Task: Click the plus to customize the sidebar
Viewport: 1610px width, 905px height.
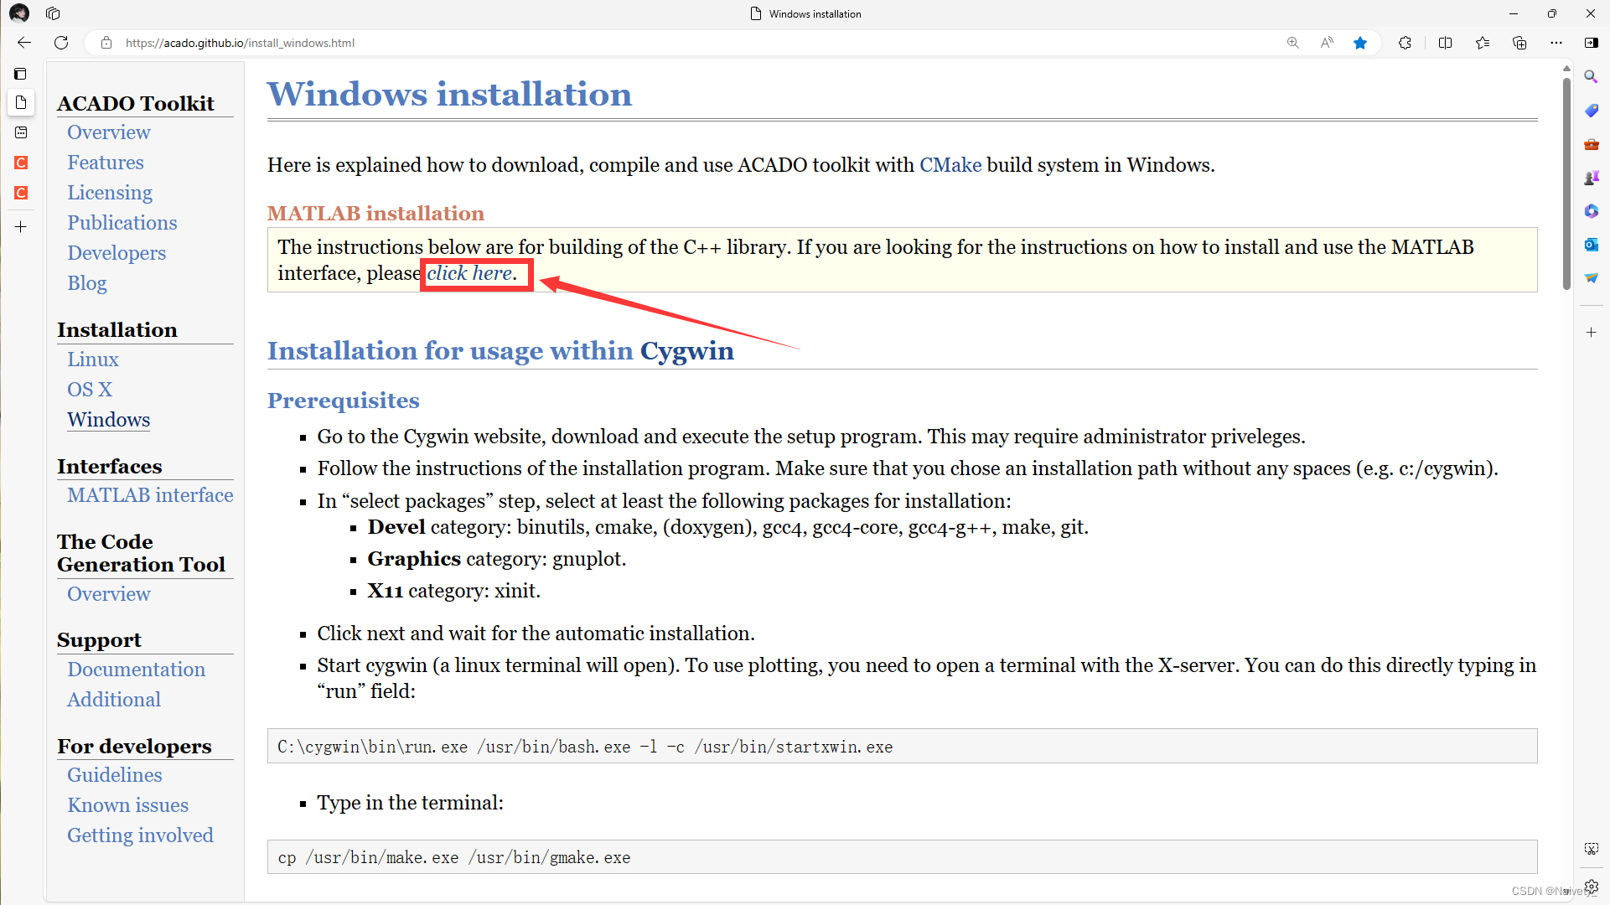Action: click(1592, 332)
